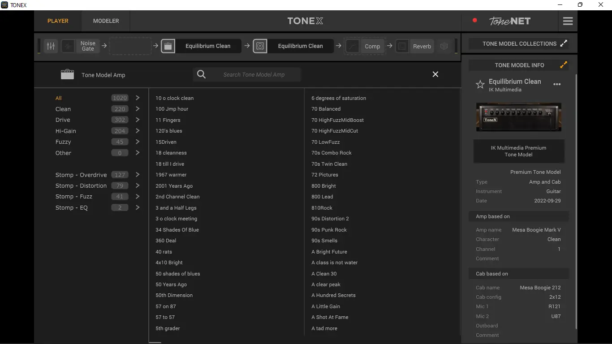The width and height of the screenshot is (612, 344).
Task: Click the Comp compressor curve icon
Action: tap(353, 46)
